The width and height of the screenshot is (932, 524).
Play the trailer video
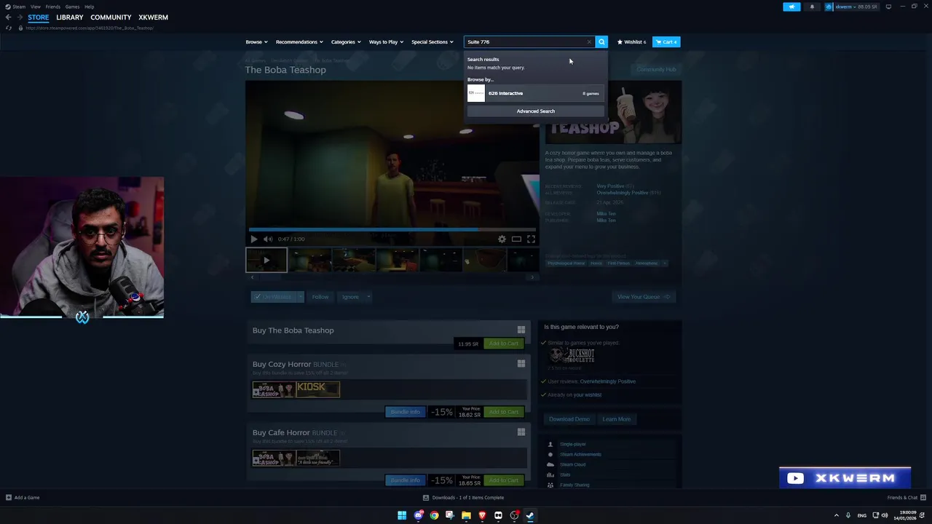pos(253,239)
